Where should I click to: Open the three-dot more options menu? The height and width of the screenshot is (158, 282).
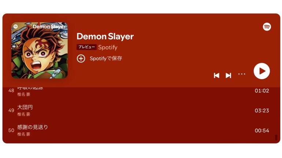click(x=242, y=74)
